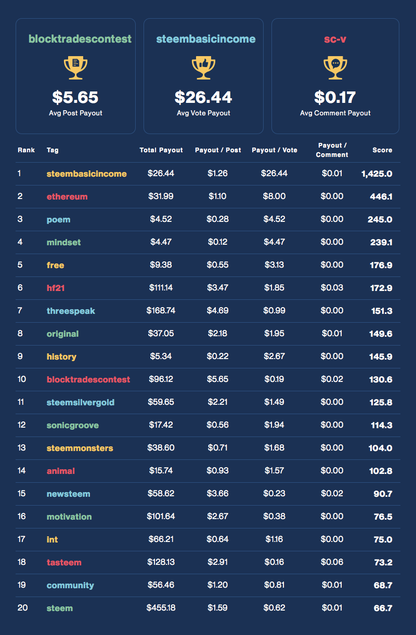Click the threespeak tag in row 7
The height and width of the screenshot is (635, 416).
point(71,311)
